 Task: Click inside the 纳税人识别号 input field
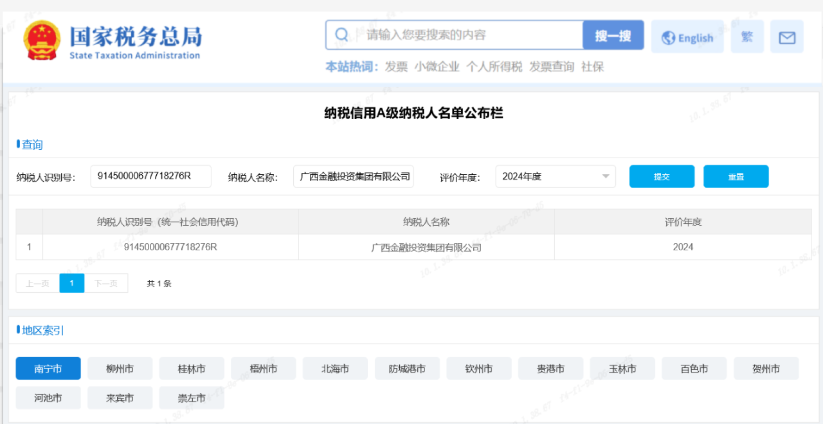151,176
